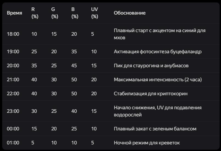Image resolution: width=221 pixels, height=151 pixels.
Task: Click the R (%) column header
Action: [x=35, y=13]
